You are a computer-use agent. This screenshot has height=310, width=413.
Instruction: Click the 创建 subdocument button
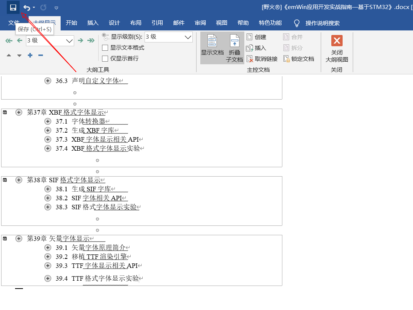(x=256, y=37)
